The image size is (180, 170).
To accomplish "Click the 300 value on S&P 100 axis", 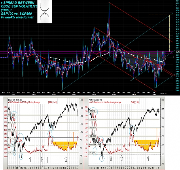I will click(x=163, y=164).
